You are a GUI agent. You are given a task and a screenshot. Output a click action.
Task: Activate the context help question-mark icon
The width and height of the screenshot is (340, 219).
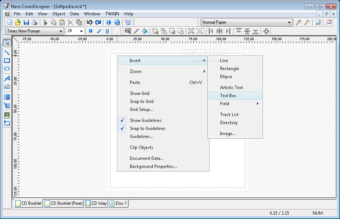tap(117, 22)
